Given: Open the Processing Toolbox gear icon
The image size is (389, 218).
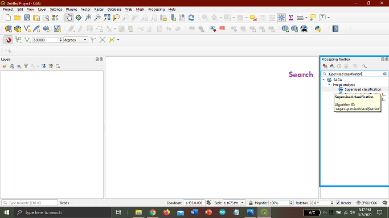Looking at the screenshot, I should coord(281,18).
